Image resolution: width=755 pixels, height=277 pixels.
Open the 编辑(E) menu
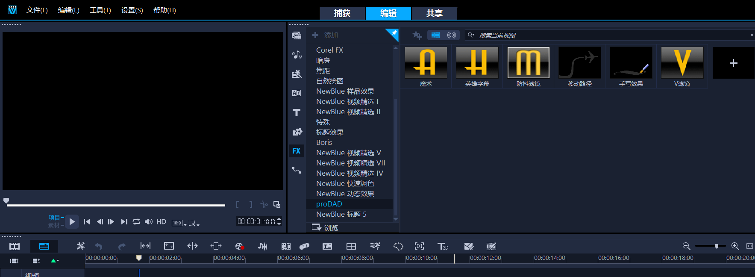pos(68,10)
